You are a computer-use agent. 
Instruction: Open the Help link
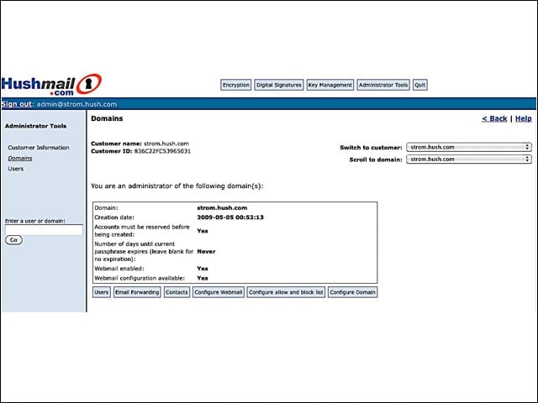point(523,118)
